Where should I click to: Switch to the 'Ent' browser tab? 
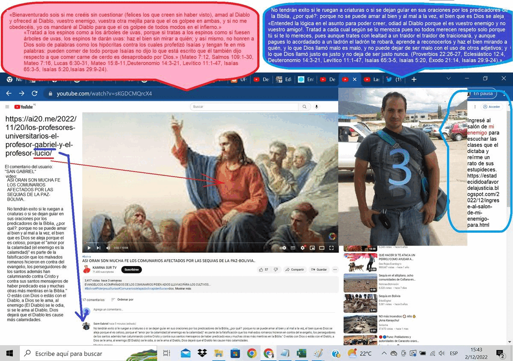(305, 79)
